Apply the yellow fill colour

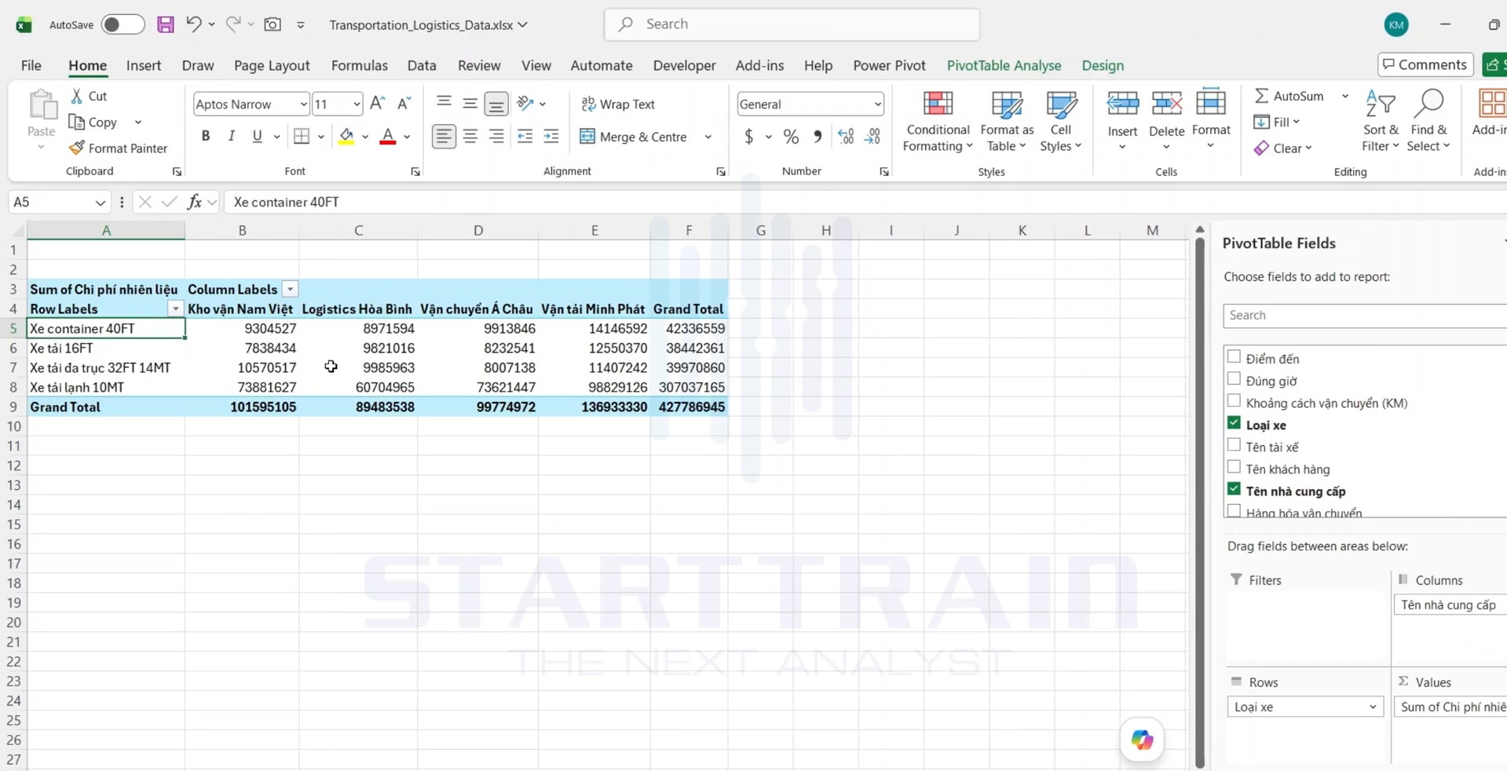(346, 137)
